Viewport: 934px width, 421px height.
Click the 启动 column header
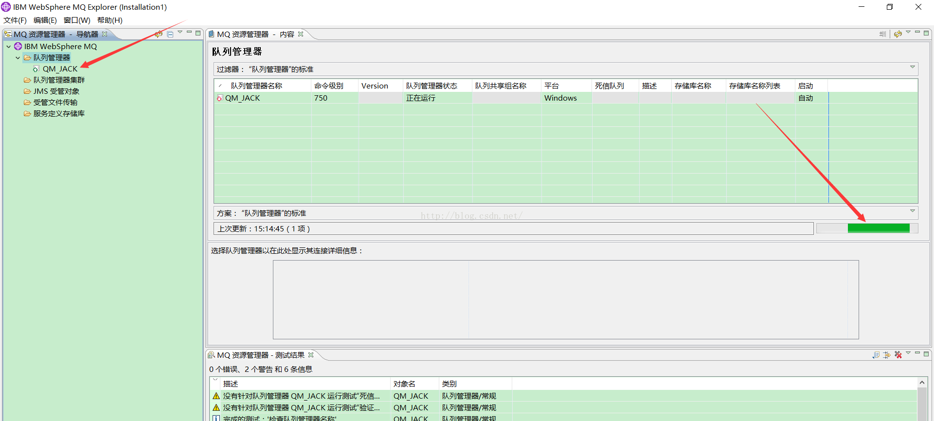(x=811, y=86)
